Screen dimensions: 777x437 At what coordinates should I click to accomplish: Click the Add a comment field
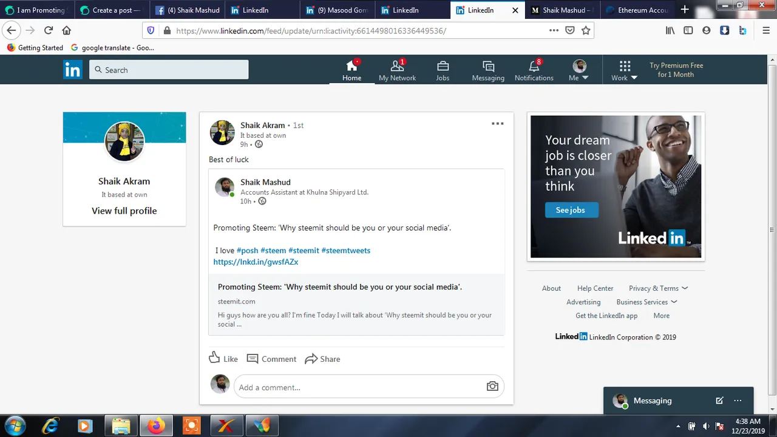[369, 387]
